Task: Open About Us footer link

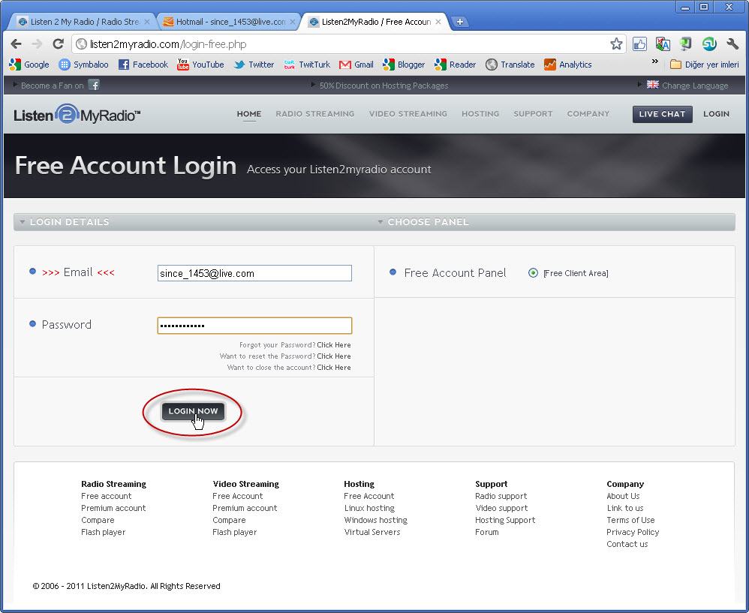Action: [x=623, y=496]
